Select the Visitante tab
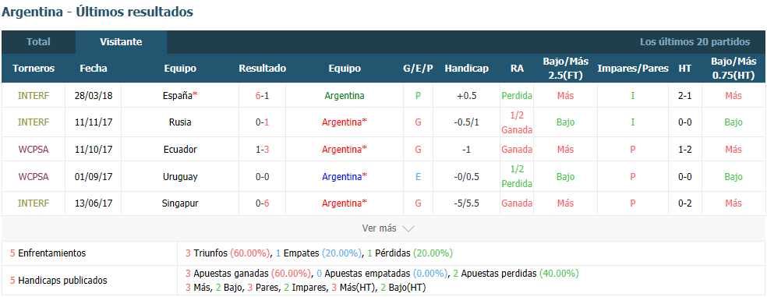The image size is (767, 297). [x=122, y=42]
